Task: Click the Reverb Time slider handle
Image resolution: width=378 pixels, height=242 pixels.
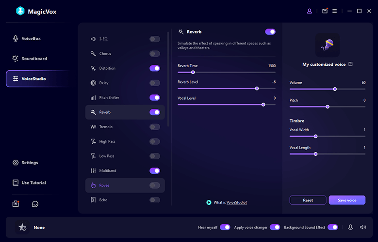Action: pos(193,72)
